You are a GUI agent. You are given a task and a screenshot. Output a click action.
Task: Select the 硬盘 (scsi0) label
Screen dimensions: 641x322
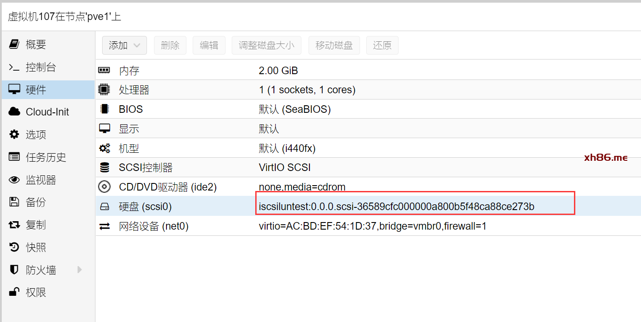[145, 207]
